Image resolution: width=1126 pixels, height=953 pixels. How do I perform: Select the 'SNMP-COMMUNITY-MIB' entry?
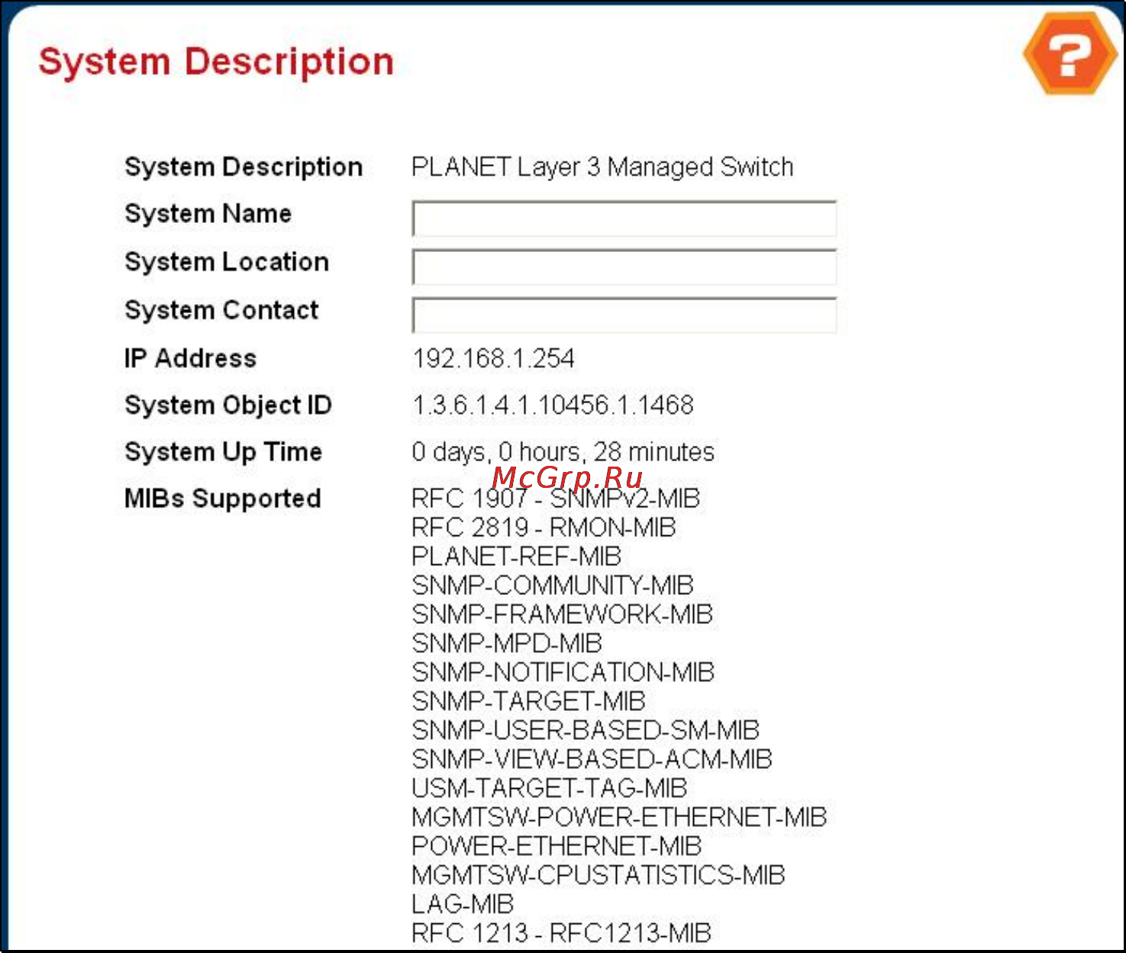coord(553,586)
